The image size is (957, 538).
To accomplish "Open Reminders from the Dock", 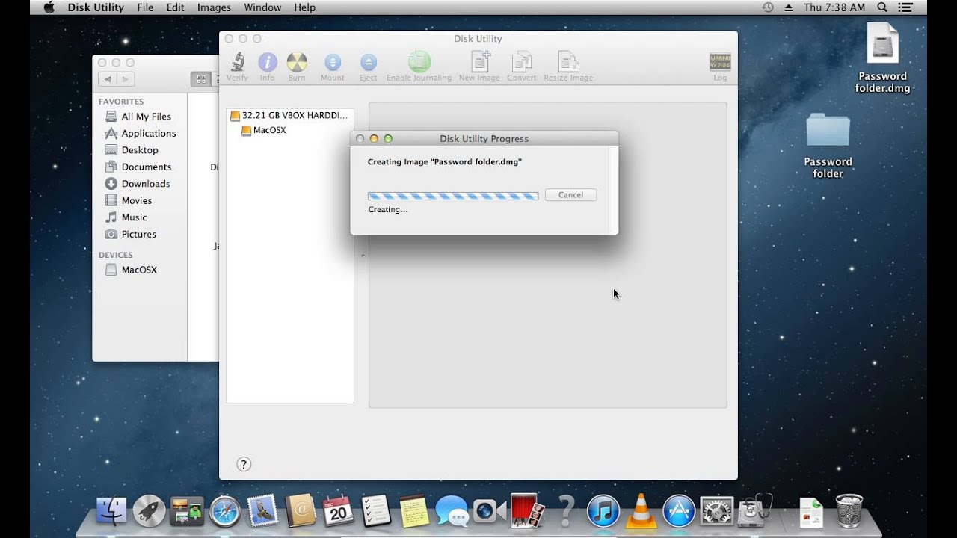I will pyautogui.click(x=376, y=512).
